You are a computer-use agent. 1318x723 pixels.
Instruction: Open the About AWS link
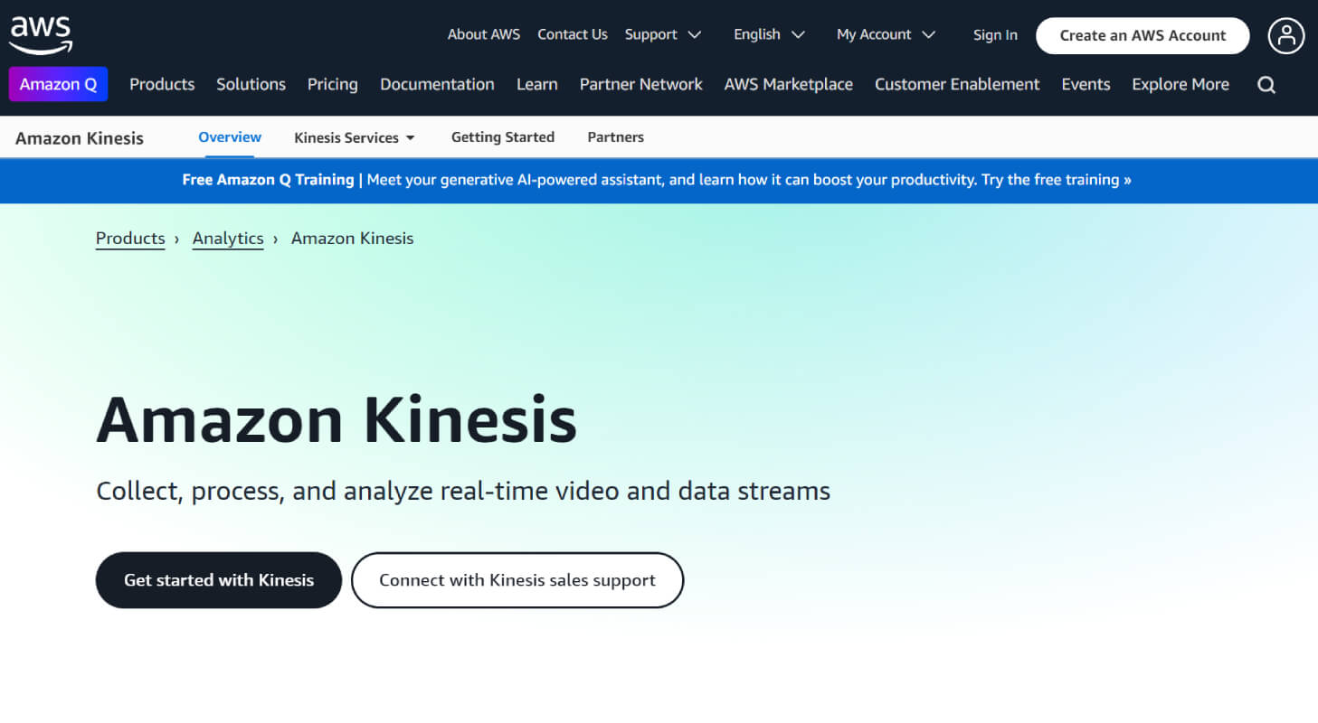(484, 34)
